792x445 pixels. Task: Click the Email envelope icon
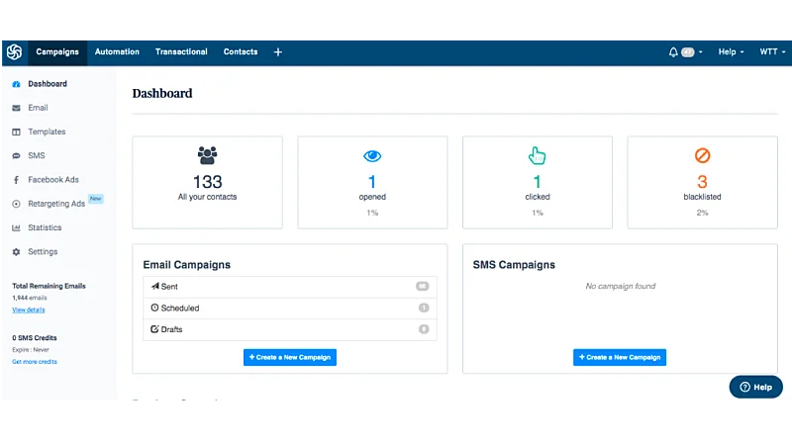click(x=16, y=108)
